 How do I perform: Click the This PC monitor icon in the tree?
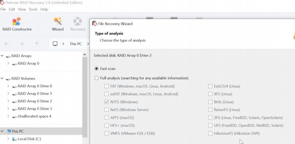pos(8,131)
